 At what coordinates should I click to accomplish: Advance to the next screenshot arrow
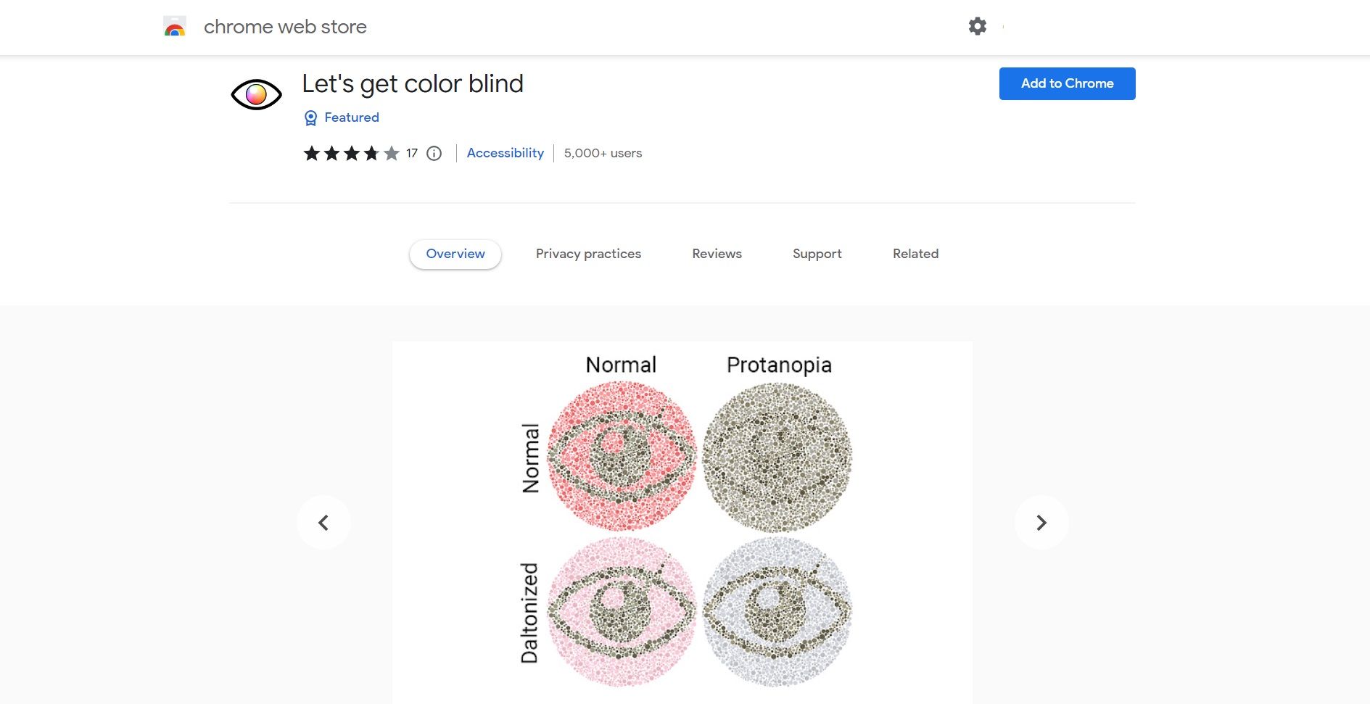pos(1041,522)
